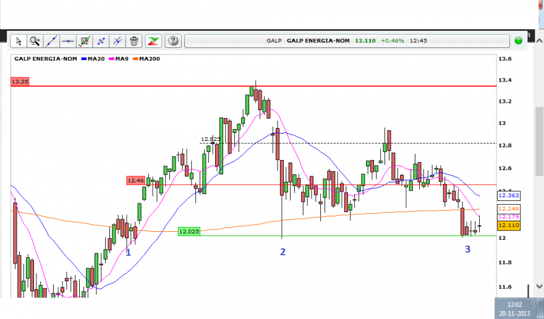Click the 13.6 price axis label

505,59
